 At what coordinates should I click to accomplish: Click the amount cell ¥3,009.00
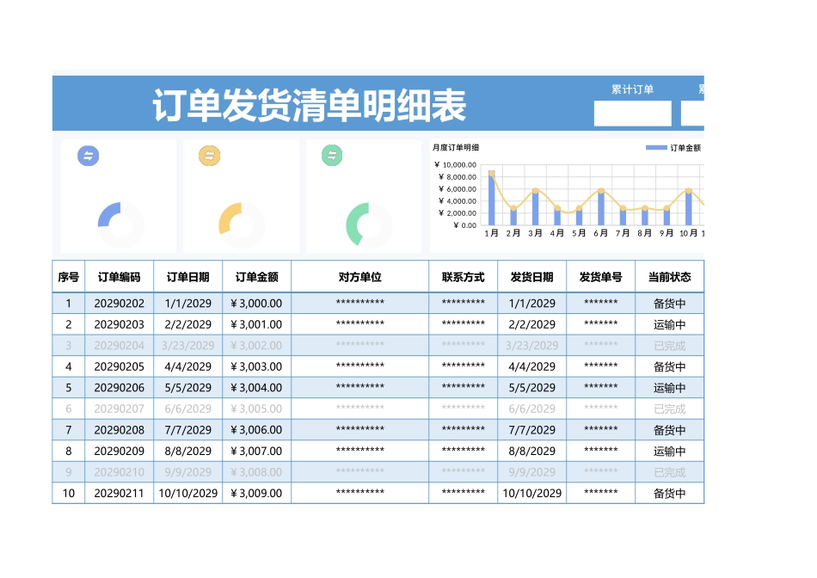[256, 494]
